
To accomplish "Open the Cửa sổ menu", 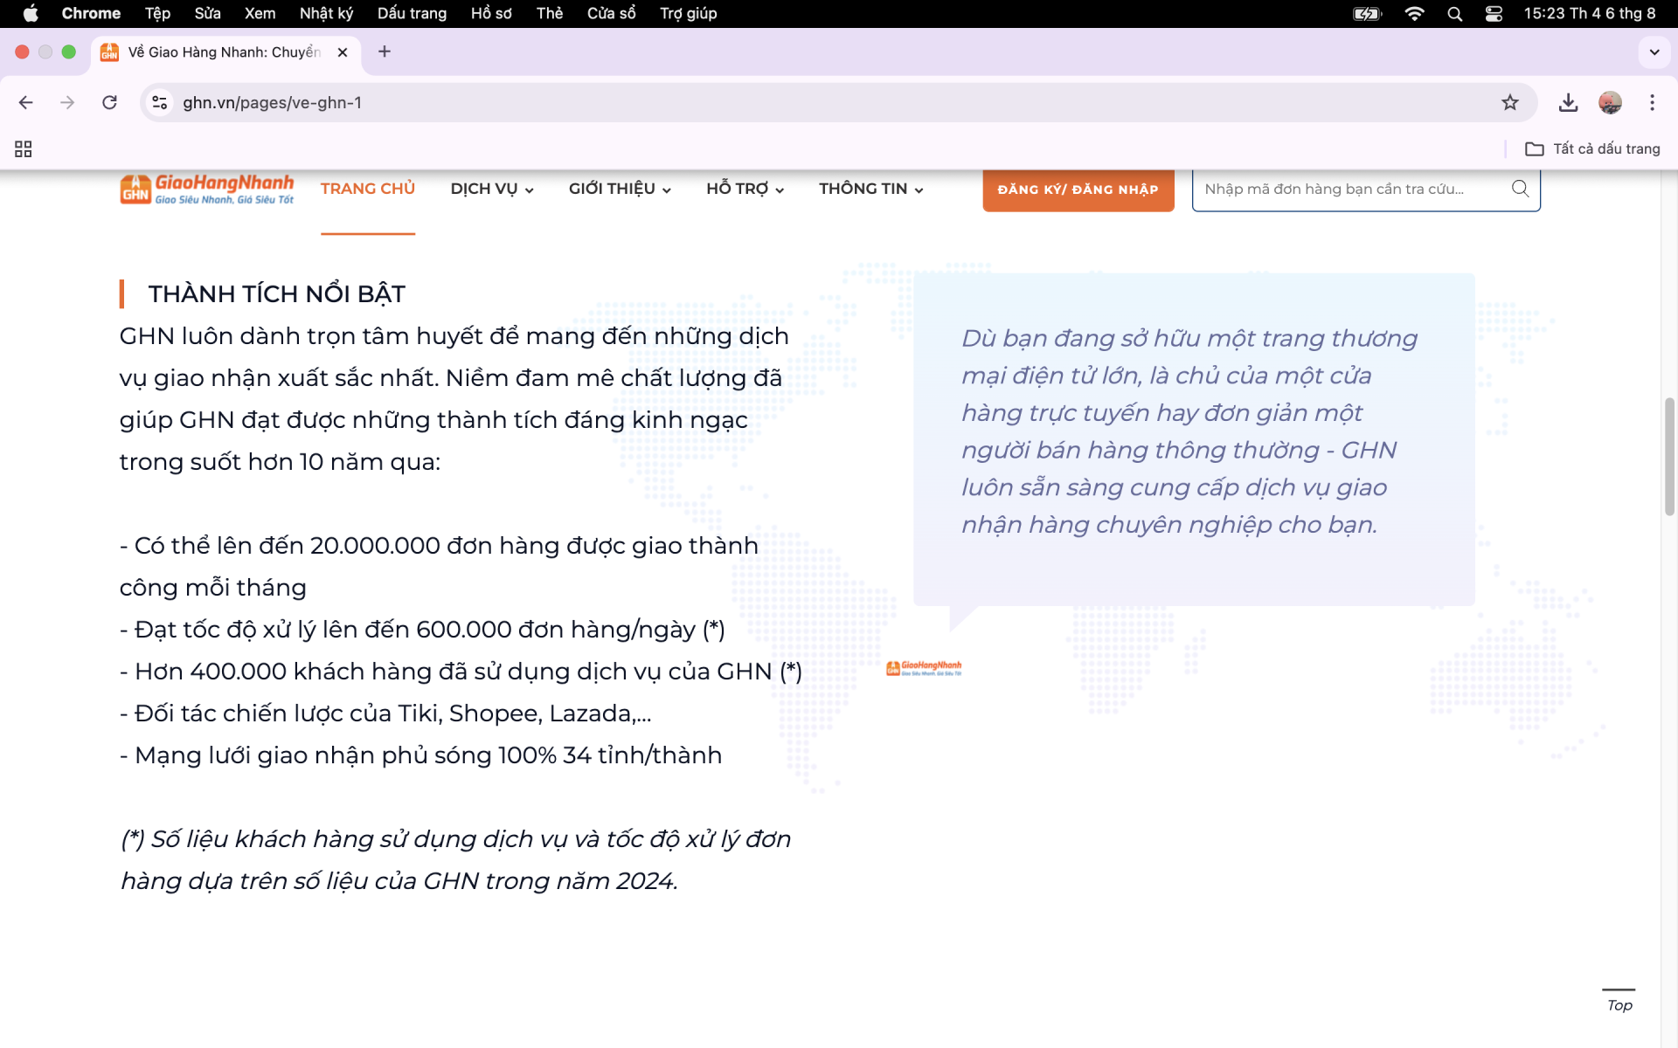I will [x=611, y=13].
